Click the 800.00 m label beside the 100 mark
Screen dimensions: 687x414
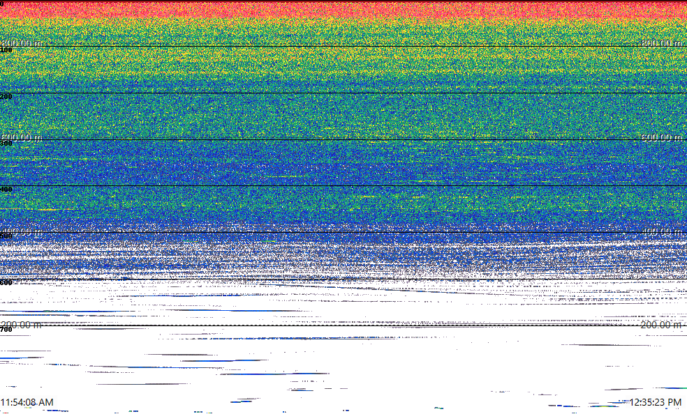(x=21, y=43)
